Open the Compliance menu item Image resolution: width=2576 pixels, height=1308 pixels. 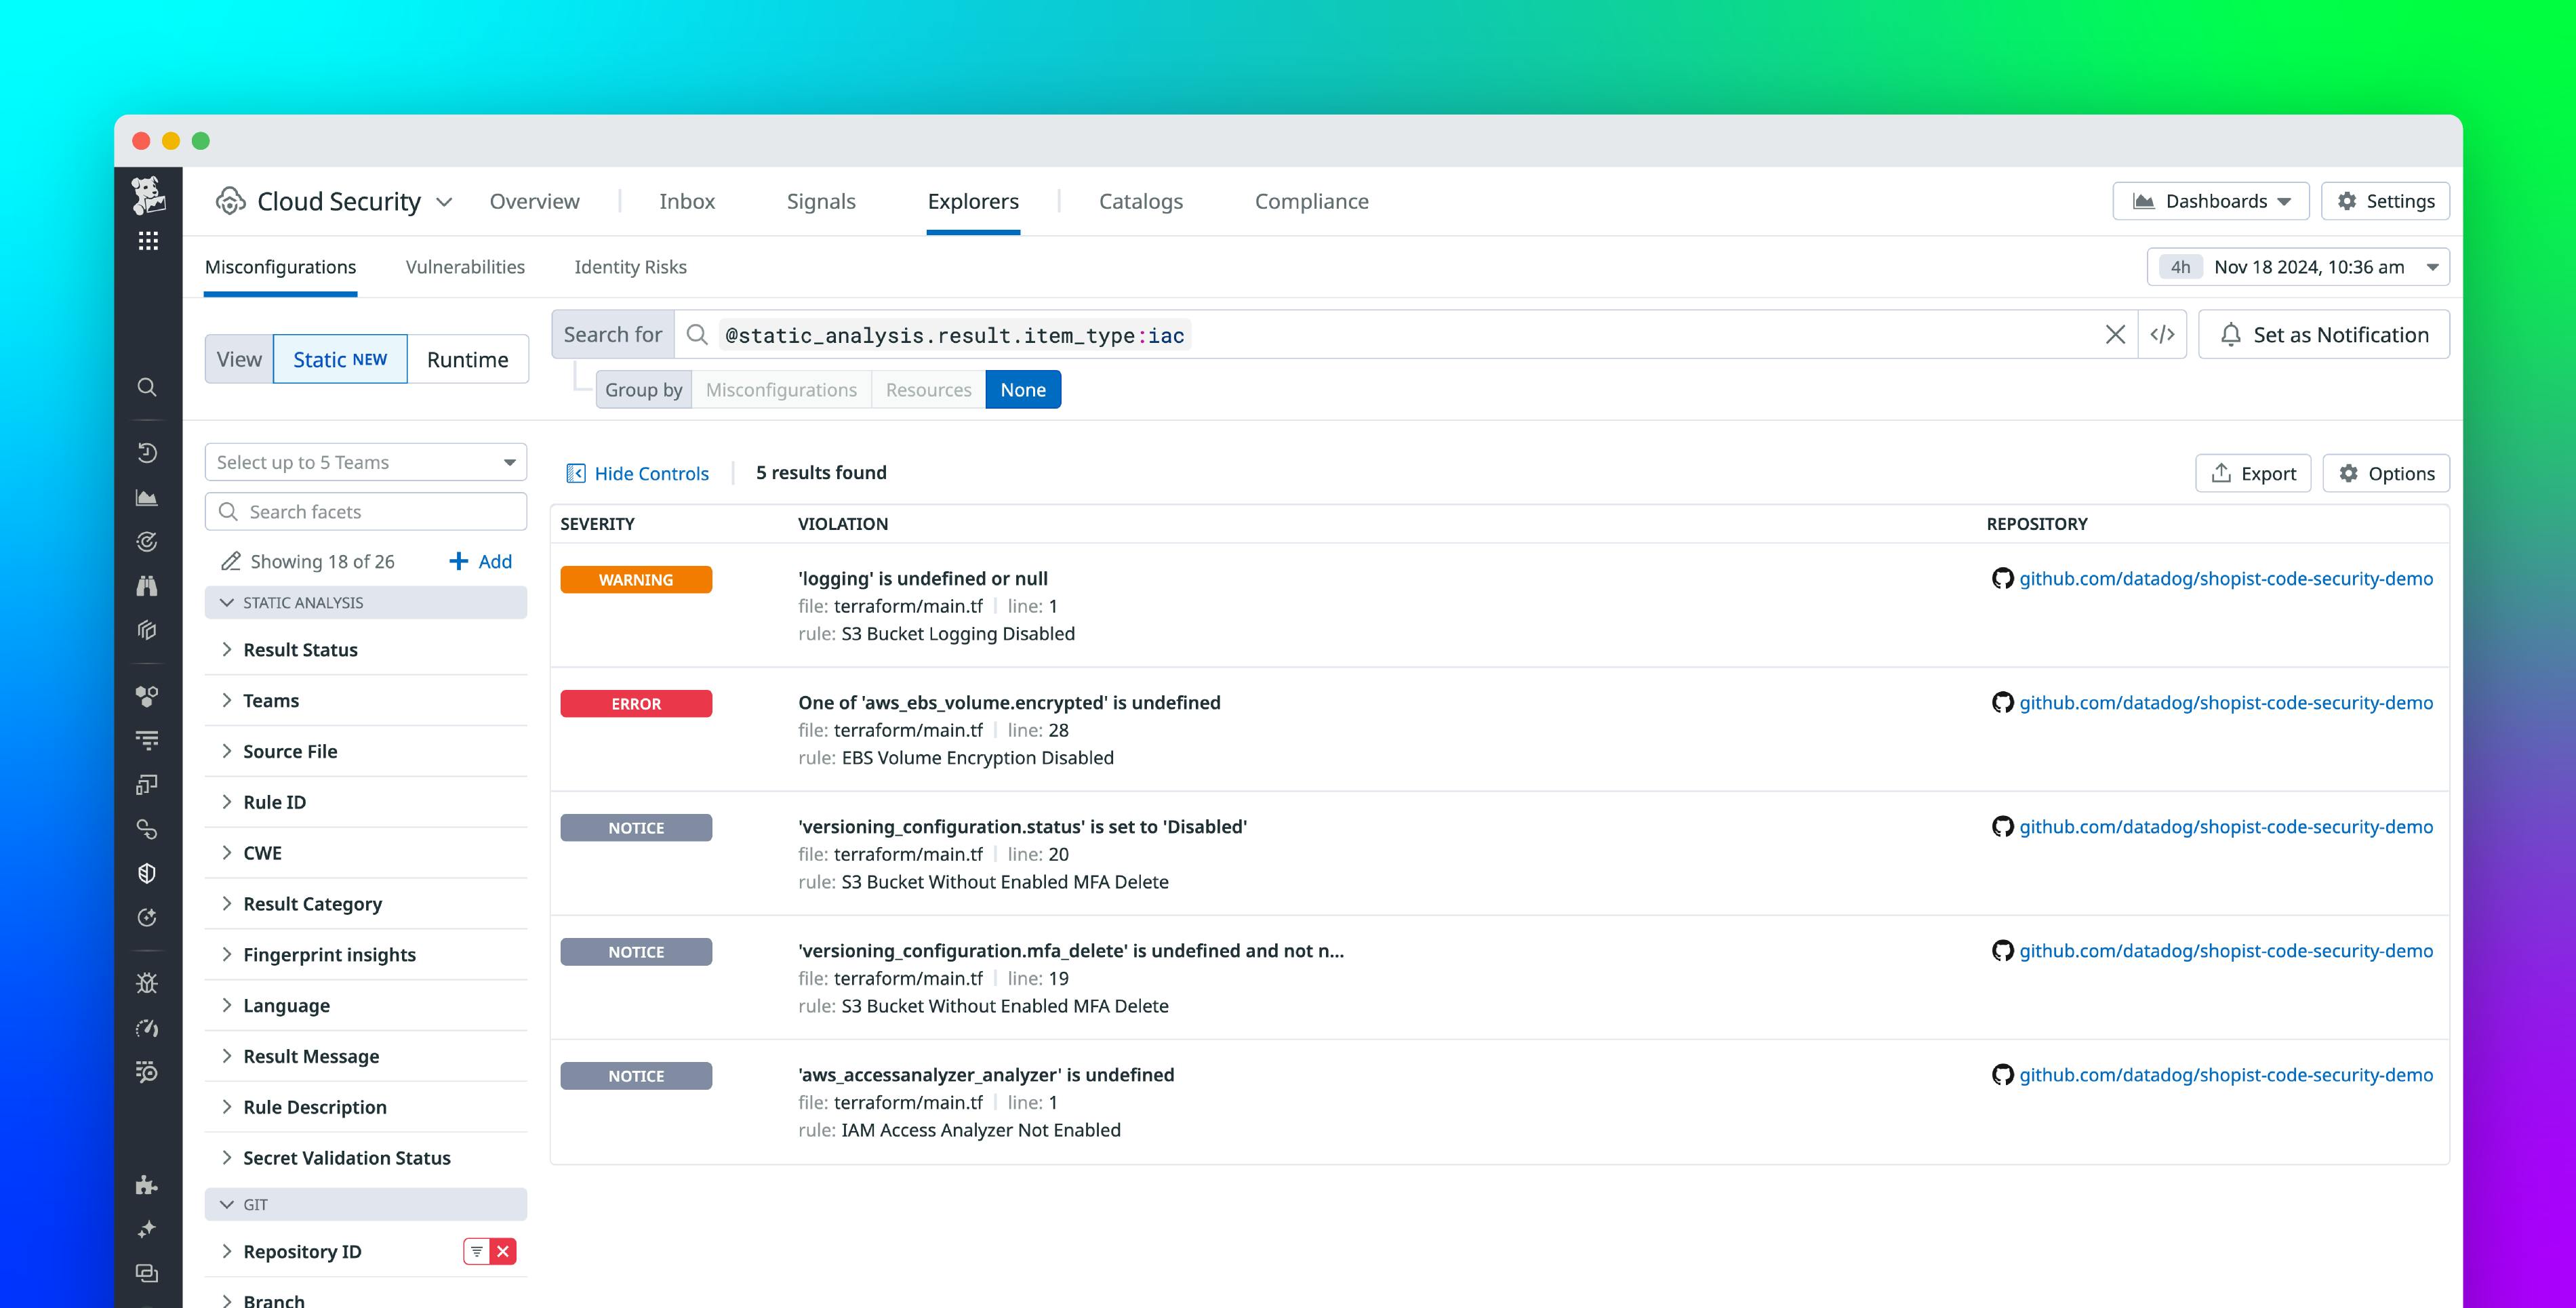tap(1312, 200)
